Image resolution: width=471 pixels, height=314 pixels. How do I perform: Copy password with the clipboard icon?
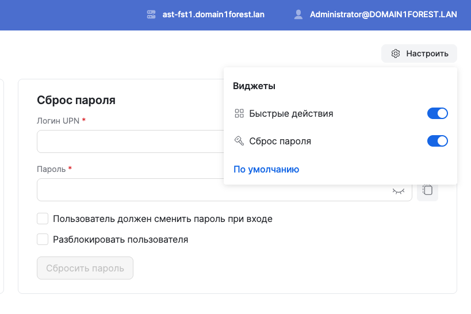coord(427,190)
